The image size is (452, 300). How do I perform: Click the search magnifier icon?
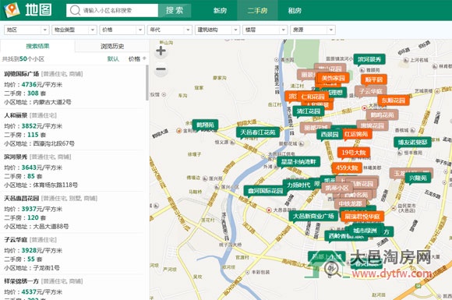coord(75,10)
